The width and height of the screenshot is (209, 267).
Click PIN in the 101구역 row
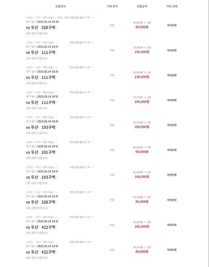pos(112,150)
